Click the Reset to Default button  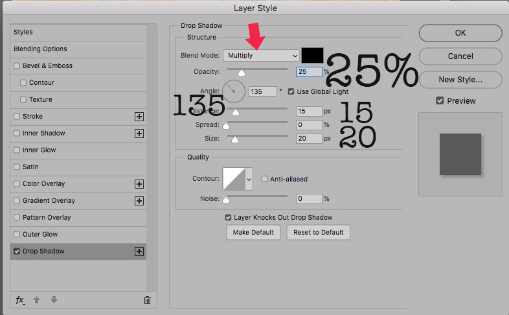click(318, 233)
